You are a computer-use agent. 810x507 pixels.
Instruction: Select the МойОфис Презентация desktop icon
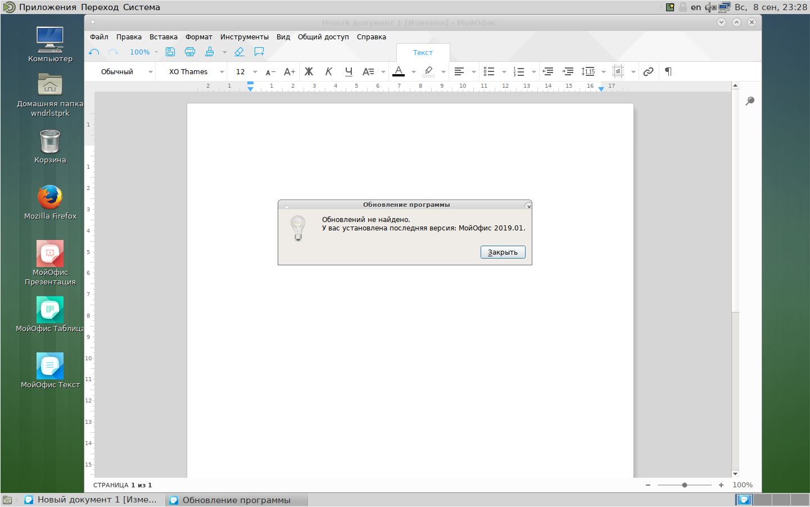coord(50,263)
